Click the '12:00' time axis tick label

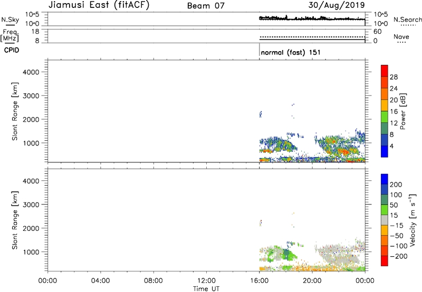[x=206, y=281]
